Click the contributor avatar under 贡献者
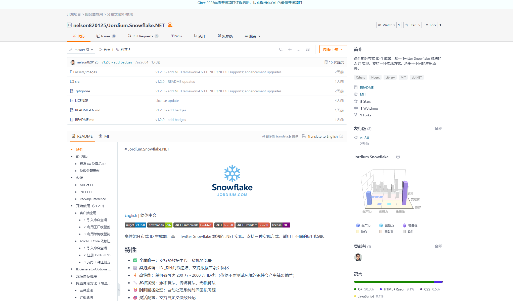This screenshot has width=513, height=301. pyautogui.click(x=358, y=257)
